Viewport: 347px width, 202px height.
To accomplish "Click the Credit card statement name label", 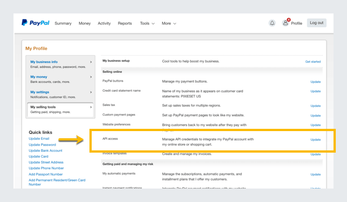I will 121,91.
